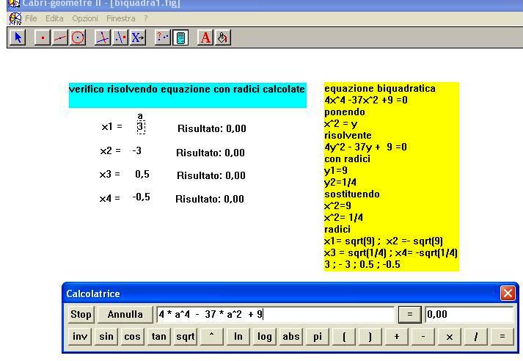
Task: Select the text label A tool
Action: pyautogui.click(x=205, y=37)
